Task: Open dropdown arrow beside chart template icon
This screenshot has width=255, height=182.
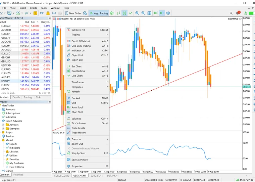Action: (13, 13)
